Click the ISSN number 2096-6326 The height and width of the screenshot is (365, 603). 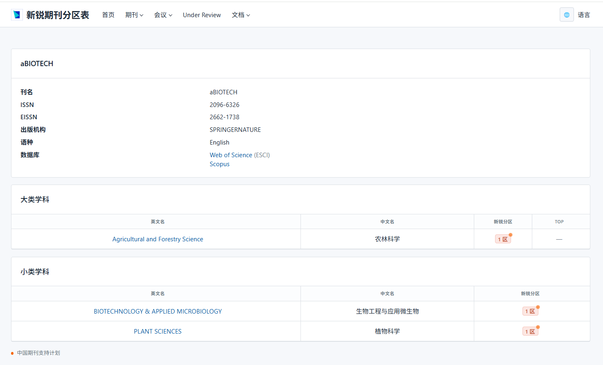pyautogui.click(x=224, y=105)
